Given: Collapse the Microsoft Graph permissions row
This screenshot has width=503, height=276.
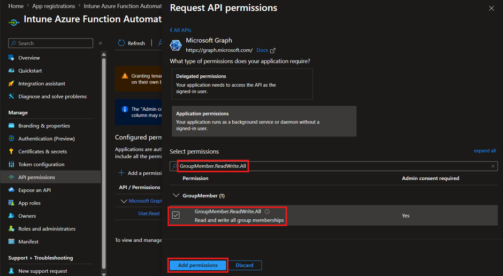Looking at the screenshot, I should [124, 201].
